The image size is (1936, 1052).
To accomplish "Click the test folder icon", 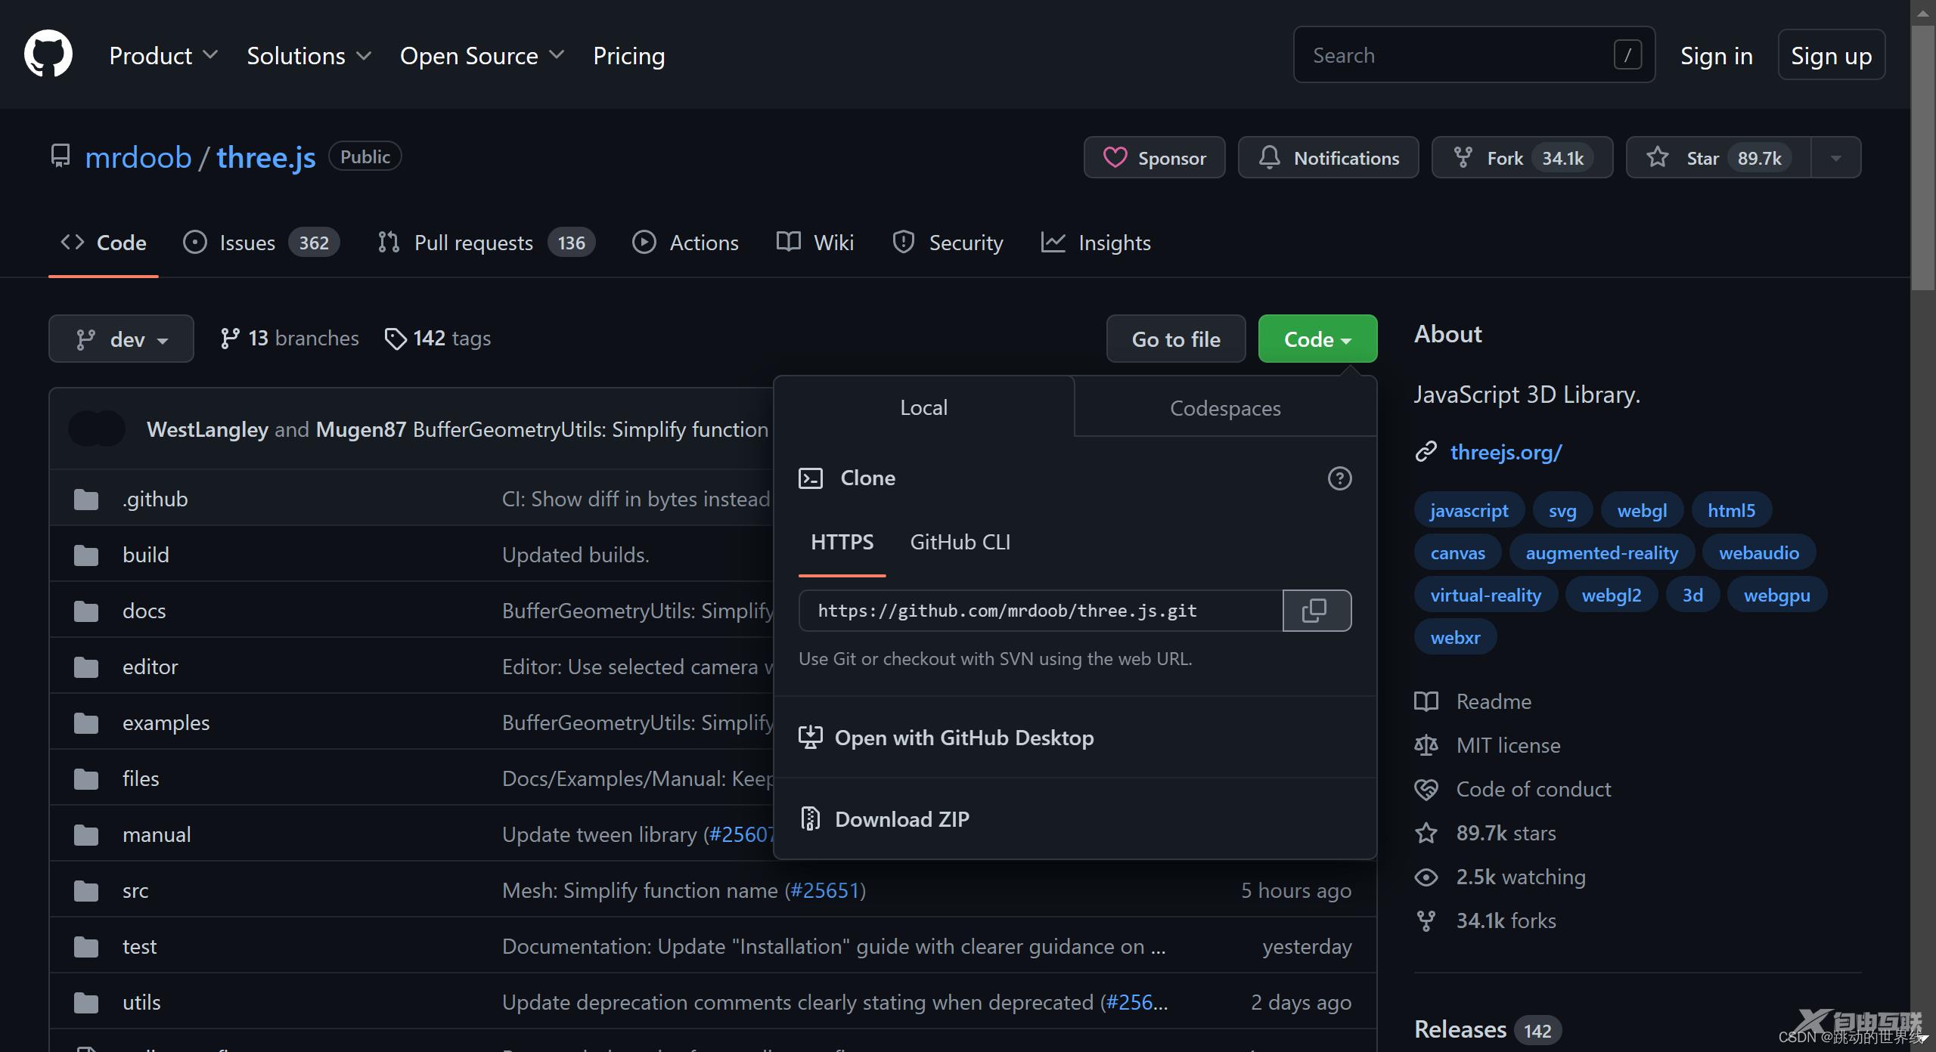I will pos(86,947).
